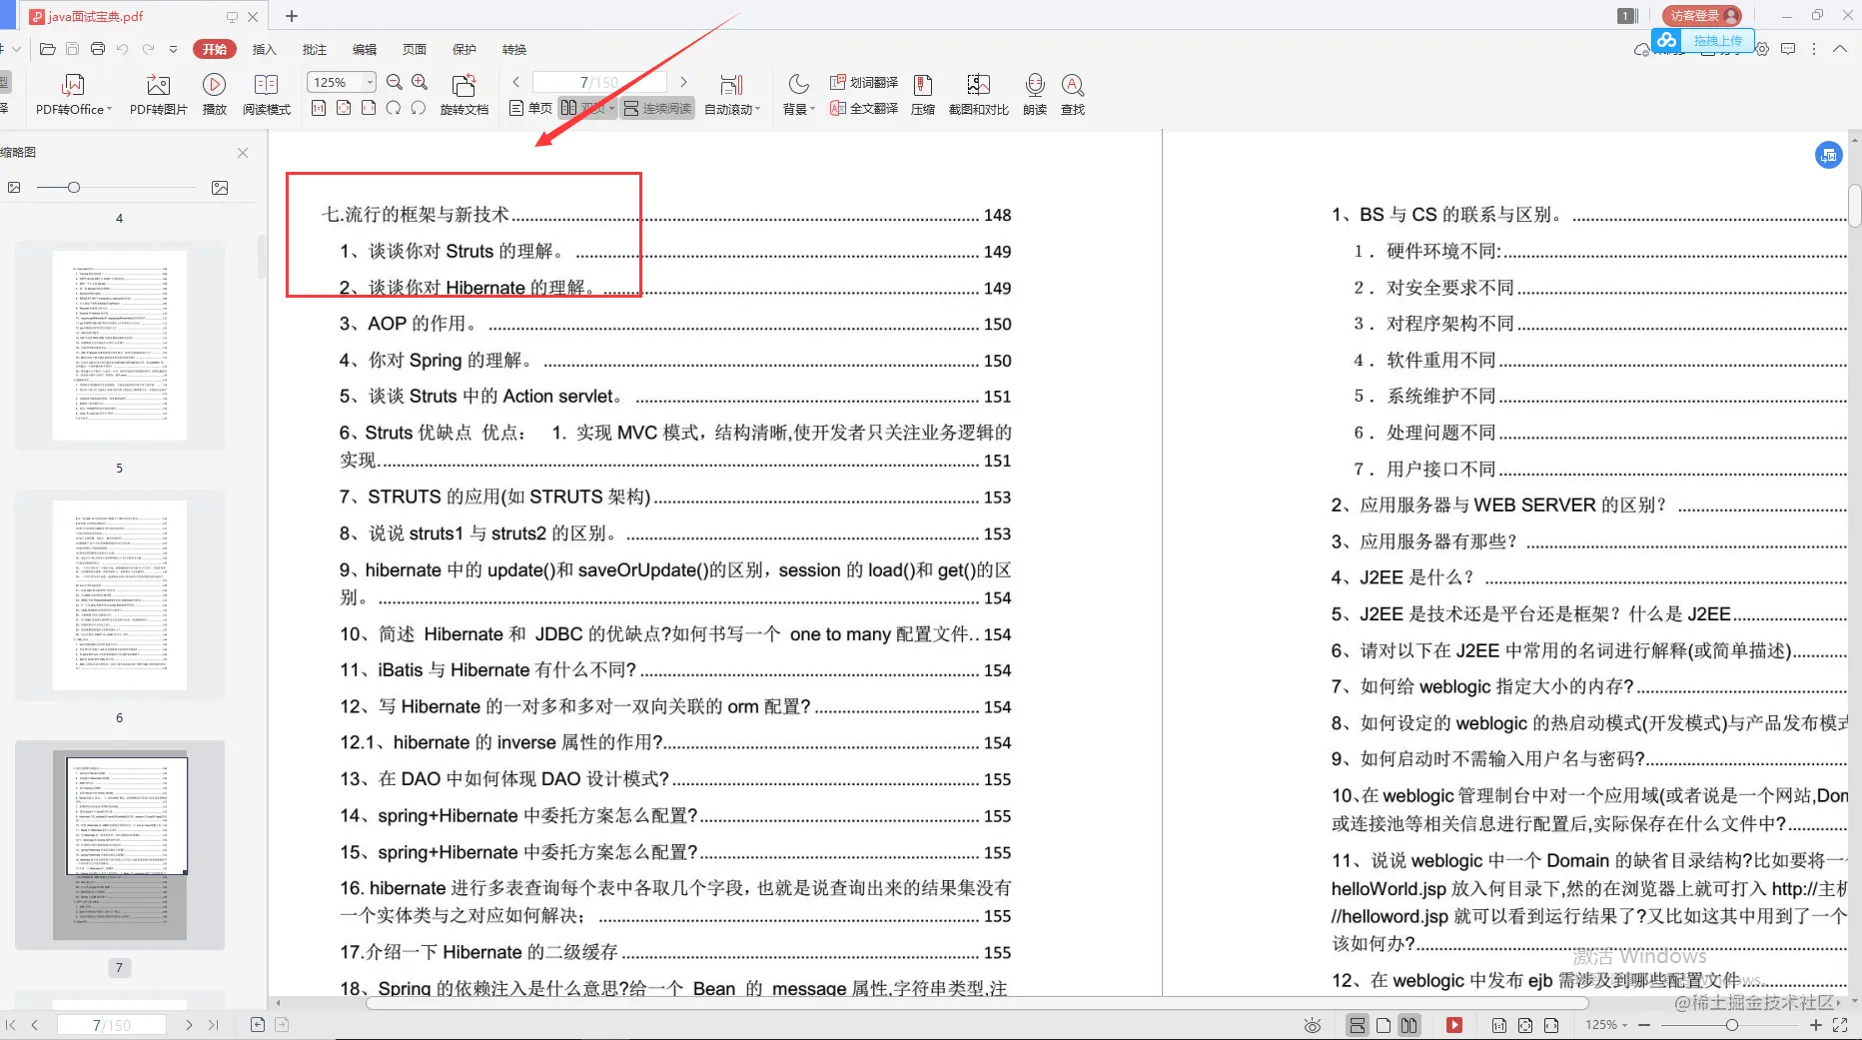Open the 旋转文档 rotate tool
This screenshot has width=1862, height=1040.
coord(464,94)
